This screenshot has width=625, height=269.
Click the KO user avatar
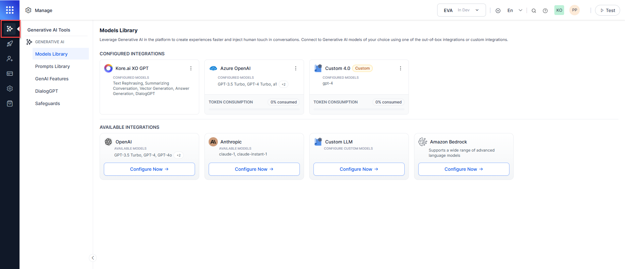point(559,10)
